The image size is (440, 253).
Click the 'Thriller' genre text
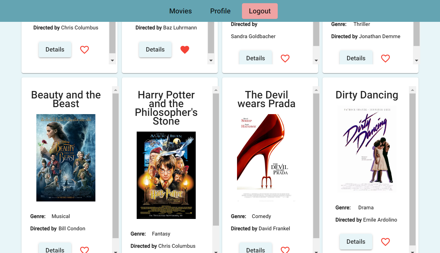coord(361,24)
